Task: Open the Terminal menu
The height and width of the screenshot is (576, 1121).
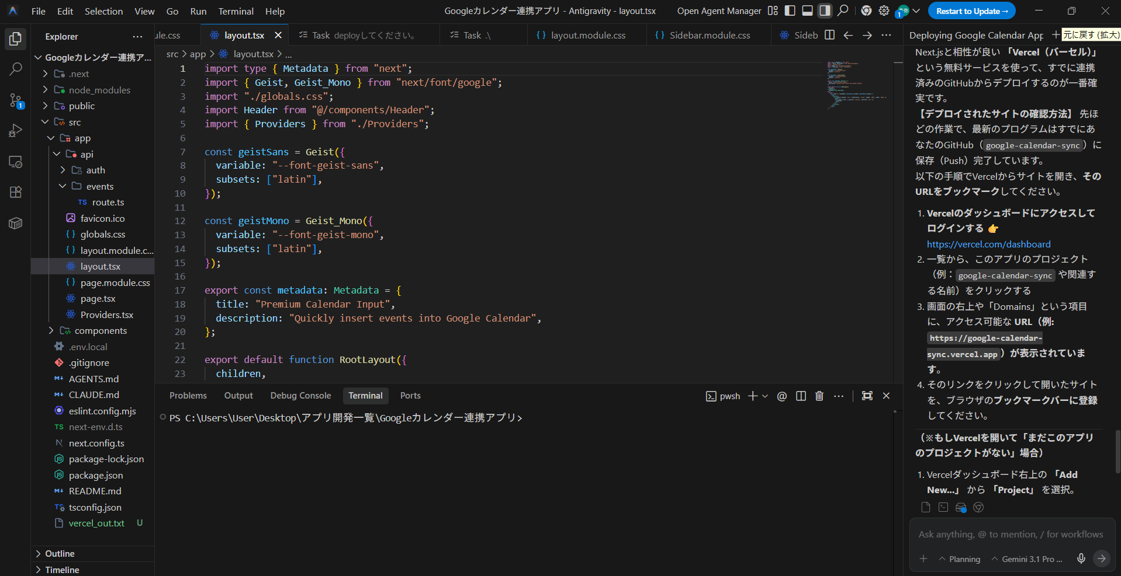Action: click(x=236, y=11)
